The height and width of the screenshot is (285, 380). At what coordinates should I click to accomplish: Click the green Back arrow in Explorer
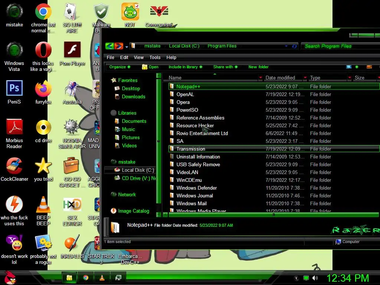[x=109, y=46]
